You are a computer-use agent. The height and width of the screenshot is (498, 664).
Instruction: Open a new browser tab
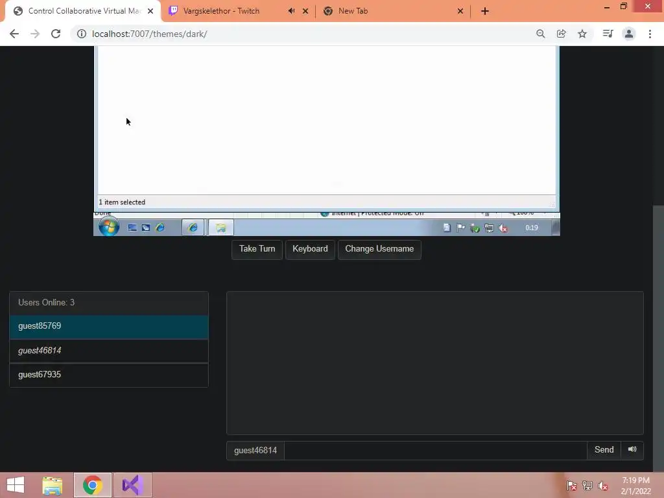(485, 11)
